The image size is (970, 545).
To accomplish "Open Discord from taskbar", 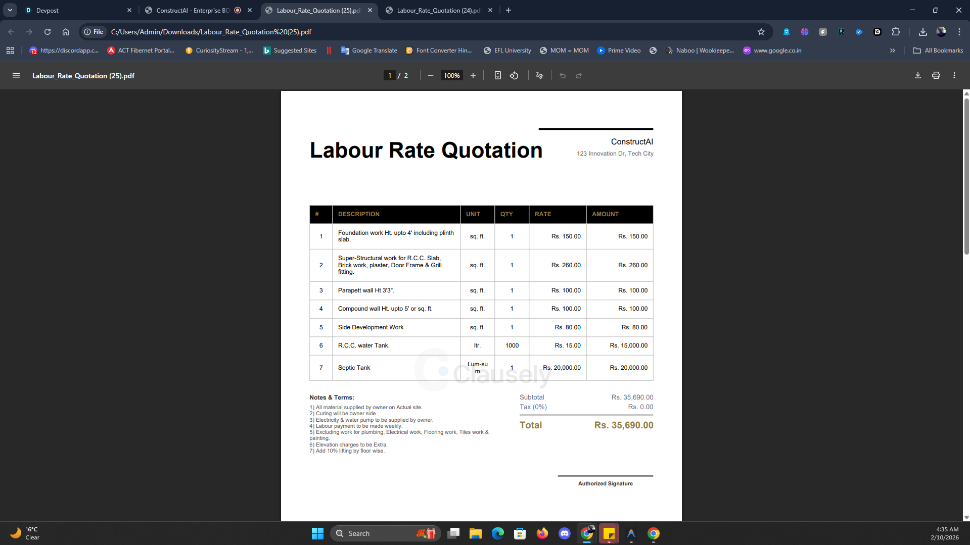I will 565,533.
